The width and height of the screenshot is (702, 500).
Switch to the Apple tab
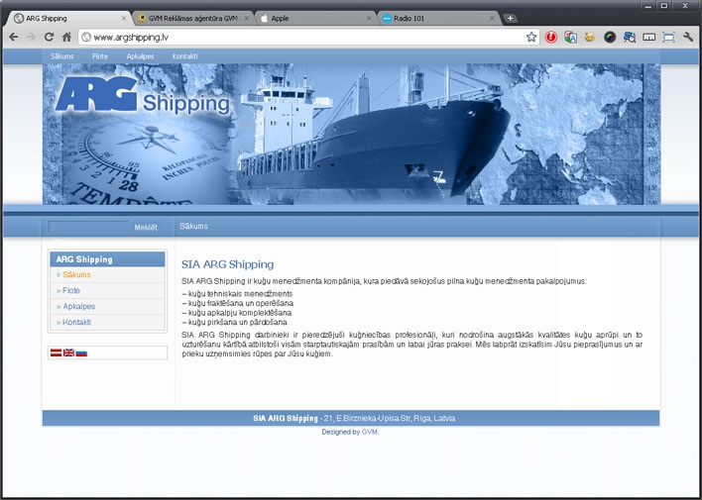pyautogui.click(x=316, y=19)
